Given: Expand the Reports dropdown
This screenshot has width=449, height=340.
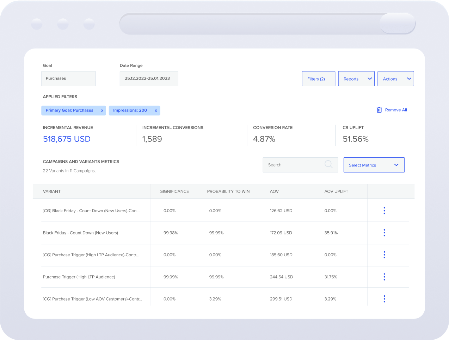Looking at the screenshot, I should [356, 79].
